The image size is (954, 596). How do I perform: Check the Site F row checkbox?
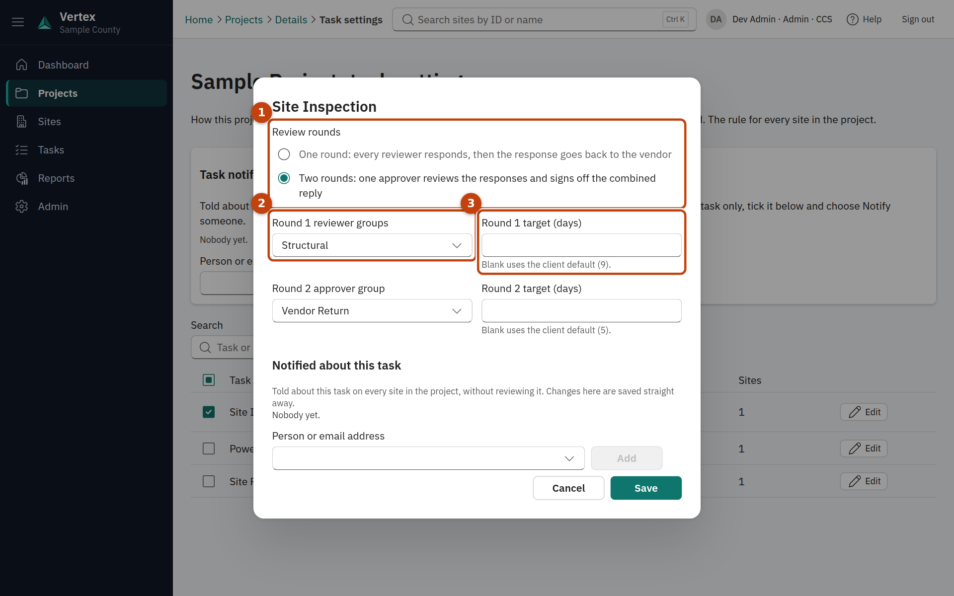(209, 481)
